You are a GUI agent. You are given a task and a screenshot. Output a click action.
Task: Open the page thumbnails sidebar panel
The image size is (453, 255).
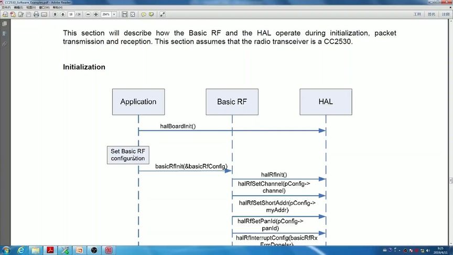(5, 24)
